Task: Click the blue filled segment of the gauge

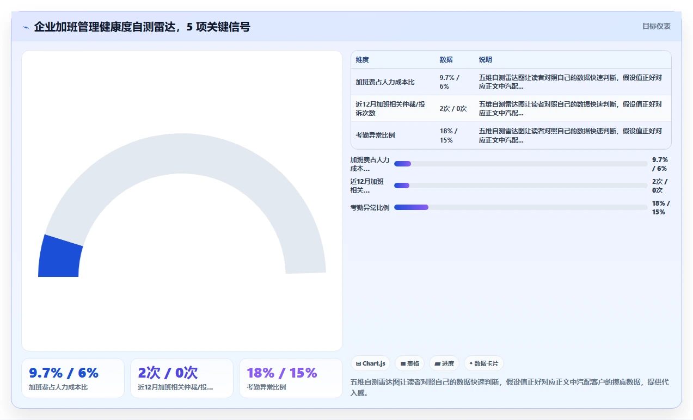Action: pyautogui.click(x=59, y=257)
